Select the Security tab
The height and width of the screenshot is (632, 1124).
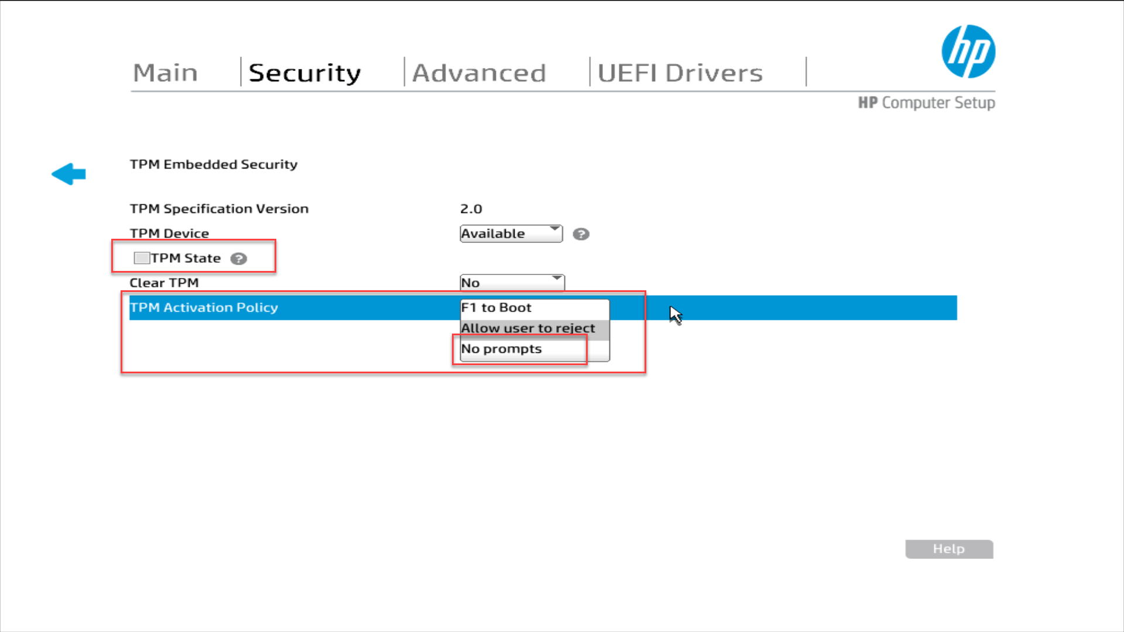pyautogui.click(x=304, y=73)
